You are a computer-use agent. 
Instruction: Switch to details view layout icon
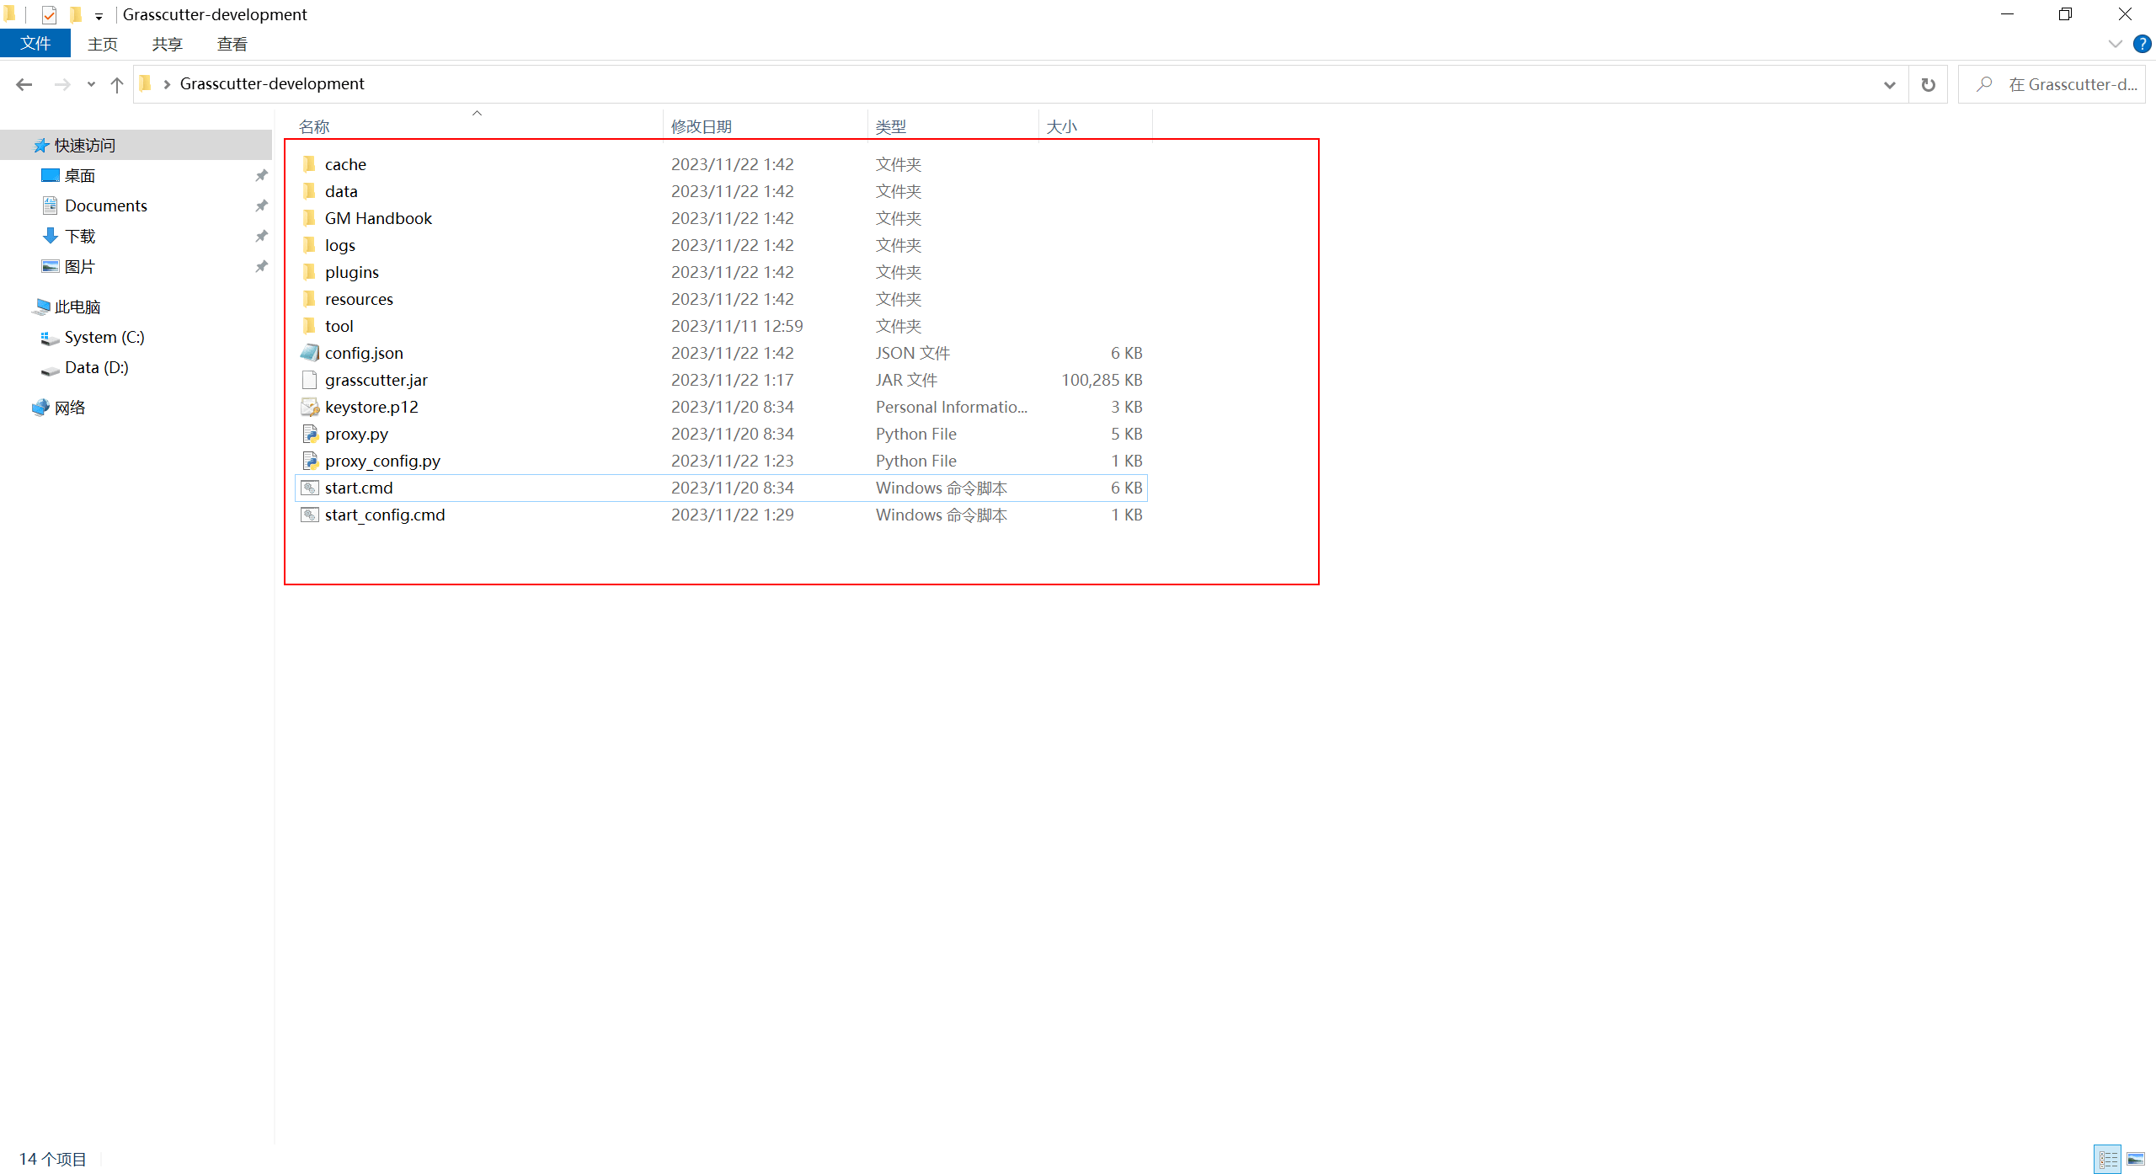pyautogui.click(x=2108, y=1160)
